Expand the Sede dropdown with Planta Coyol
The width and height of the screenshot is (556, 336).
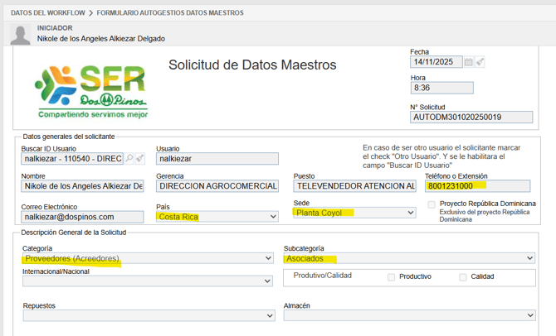354,213
